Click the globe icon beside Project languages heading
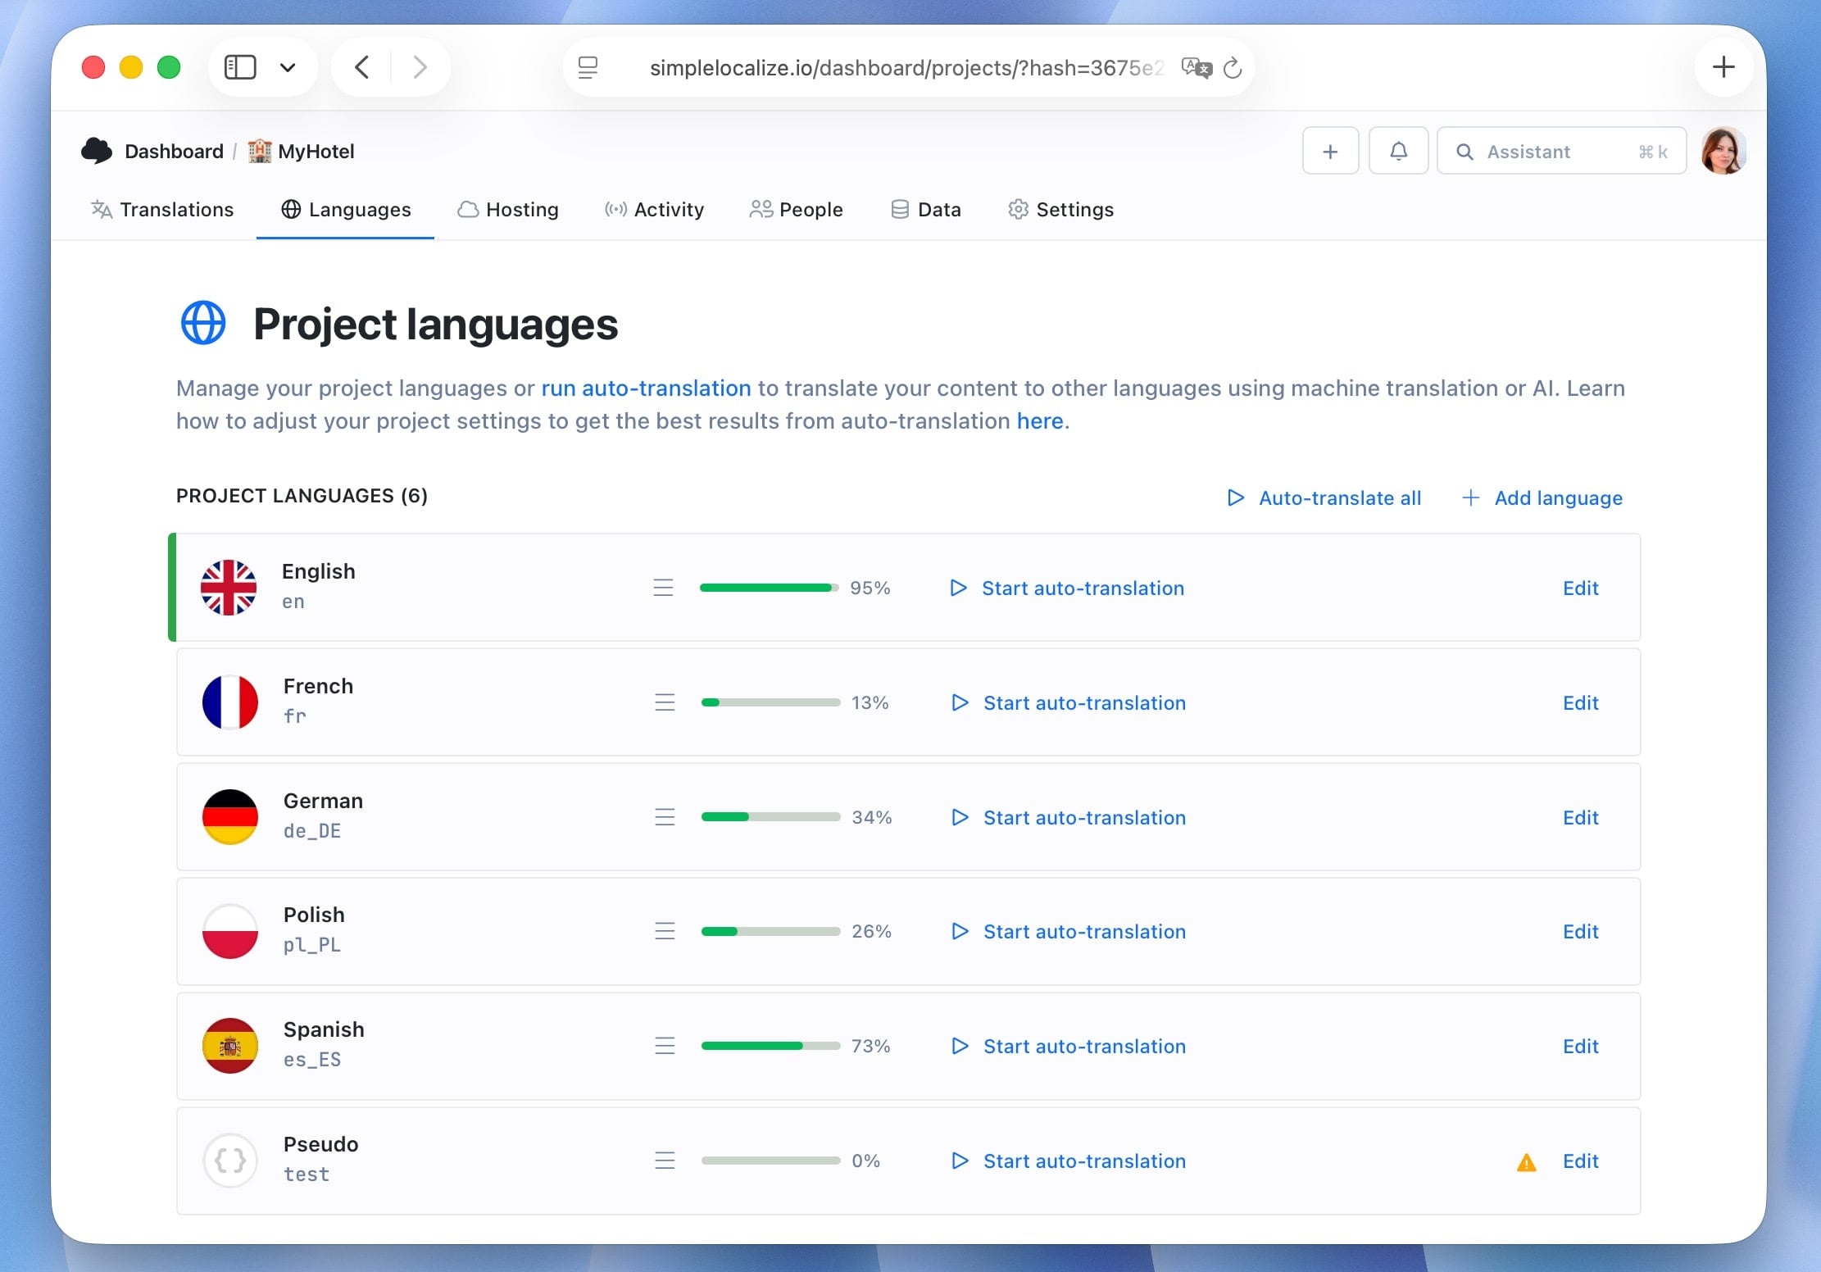 (x=202, y=323)
